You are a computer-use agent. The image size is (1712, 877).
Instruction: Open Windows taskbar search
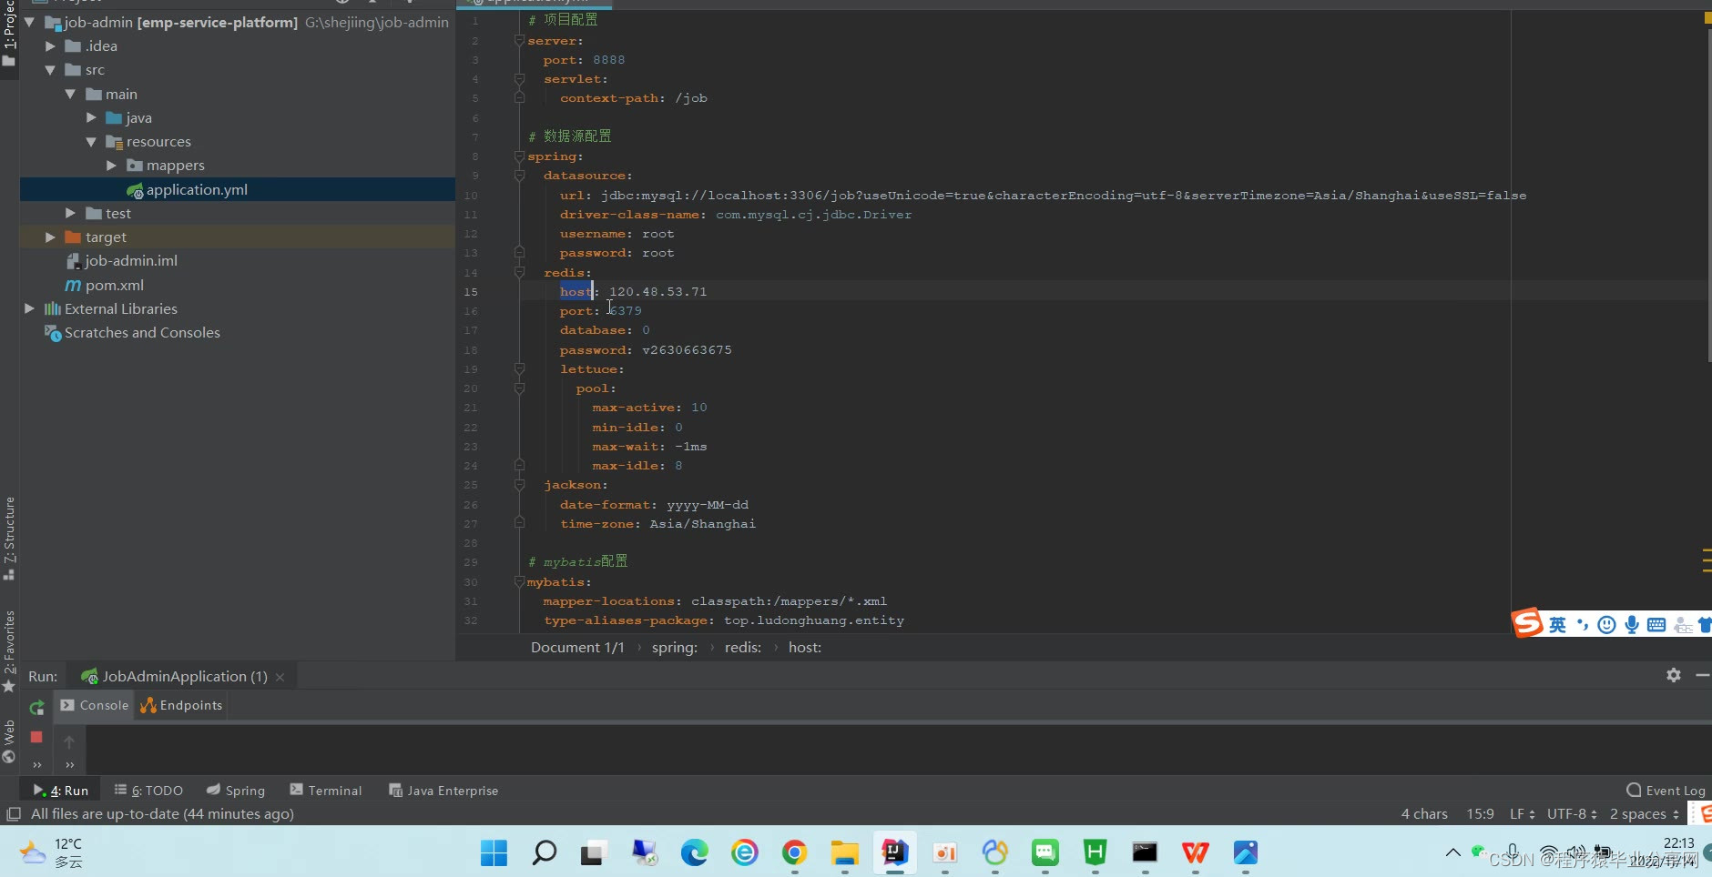pos(544,852)
